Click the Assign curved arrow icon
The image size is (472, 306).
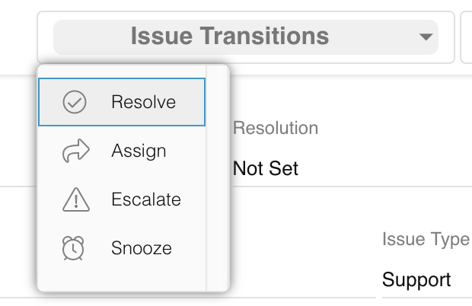pos(76,151)
